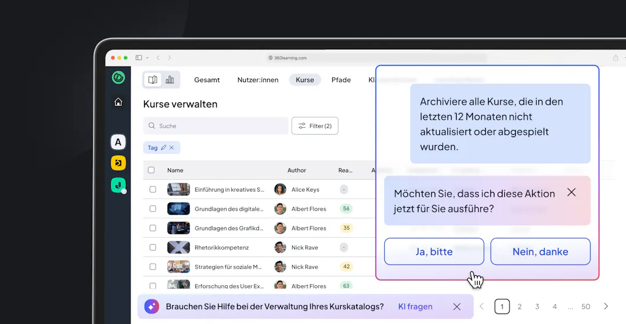Open the Nutzer:innen tab

tap(258, 80)
